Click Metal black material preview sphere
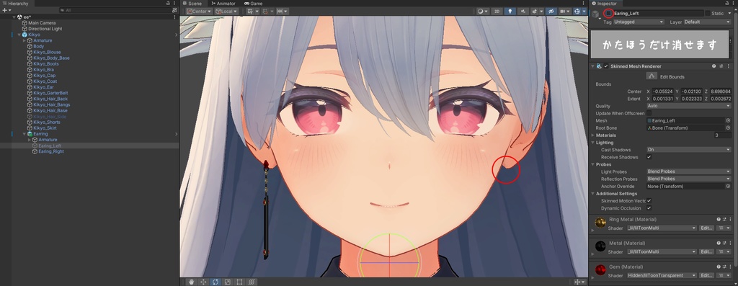 point(600,246)
